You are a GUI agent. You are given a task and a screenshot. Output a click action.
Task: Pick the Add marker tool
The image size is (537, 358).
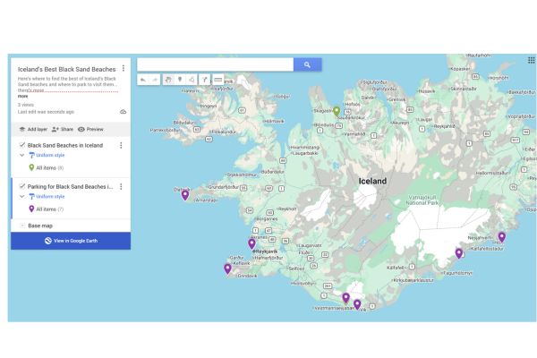(180, 80)
